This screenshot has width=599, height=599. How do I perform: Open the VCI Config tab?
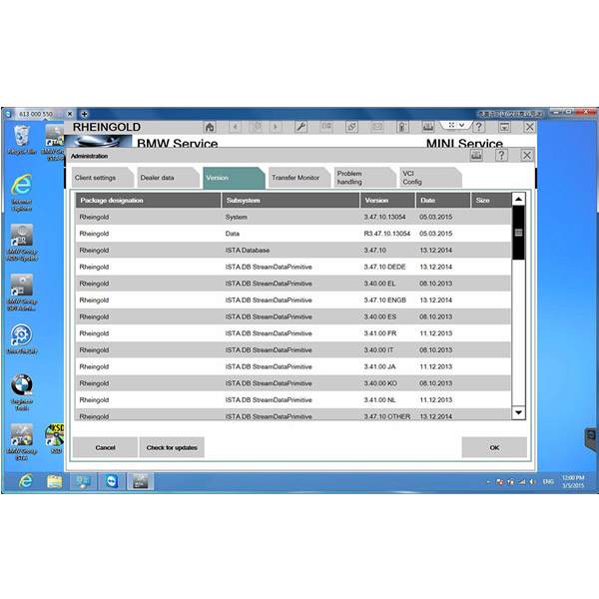[430, 178]
